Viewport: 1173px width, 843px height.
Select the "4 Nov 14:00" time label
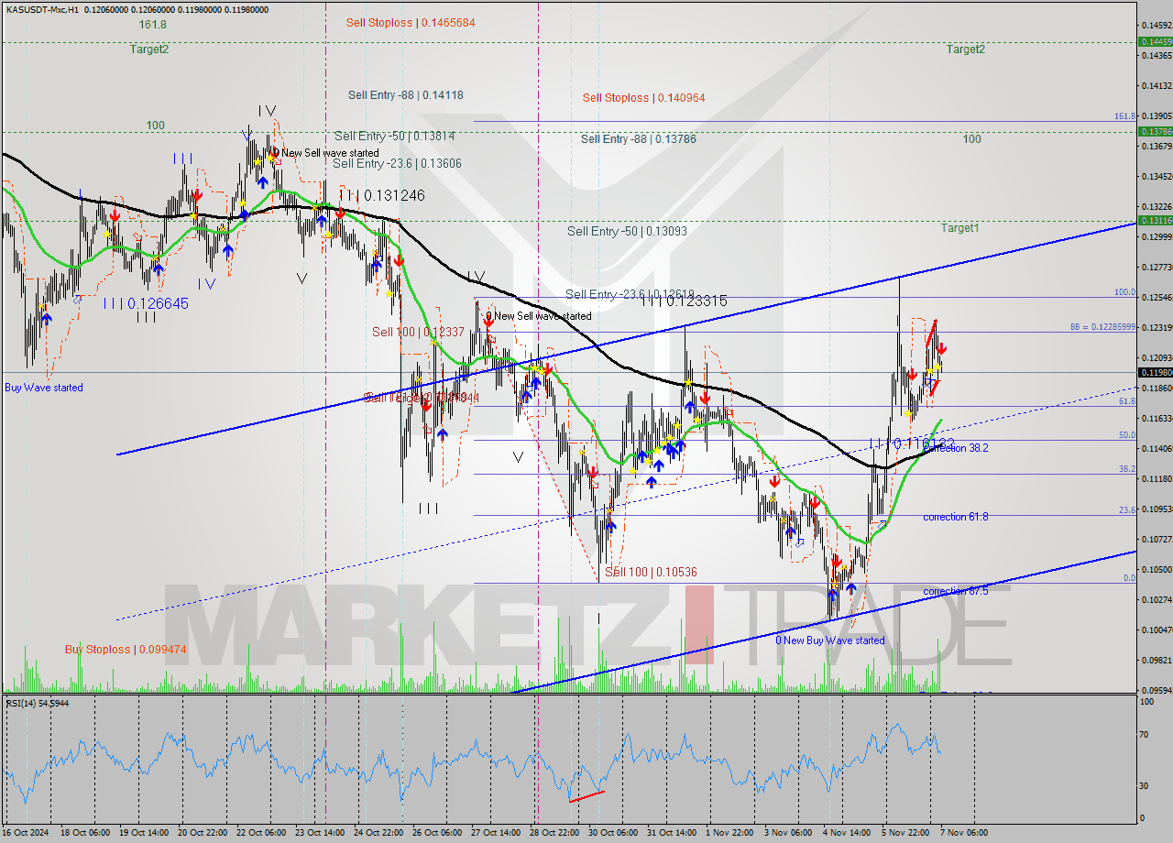(x=847, y=833)
